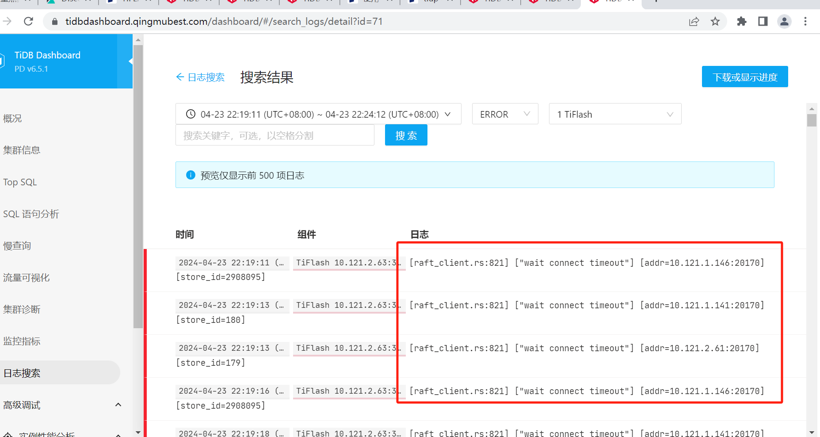Viewport: 820px width, 437px height.
Task: Bookmark this page with the star
Action: click(715, 21)
